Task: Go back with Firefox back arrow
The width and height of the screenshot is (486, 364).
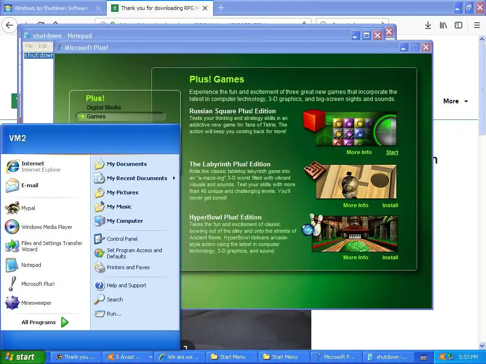Action: [9, 26]
